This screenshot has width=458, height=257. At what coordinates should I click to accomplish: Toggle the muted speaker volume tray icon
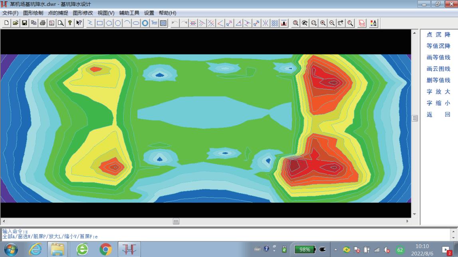[x=387, y=250]
